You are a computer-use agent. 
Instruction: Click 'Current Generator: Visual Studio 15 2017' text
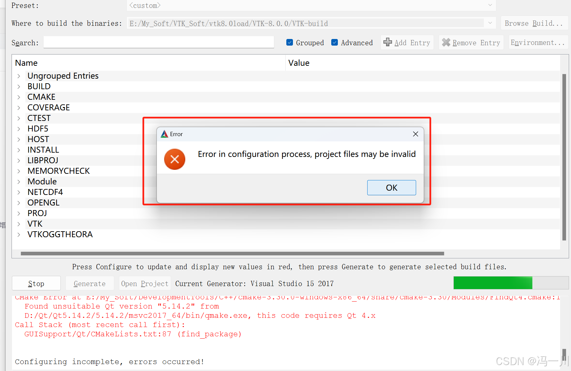tap(254, 283)
